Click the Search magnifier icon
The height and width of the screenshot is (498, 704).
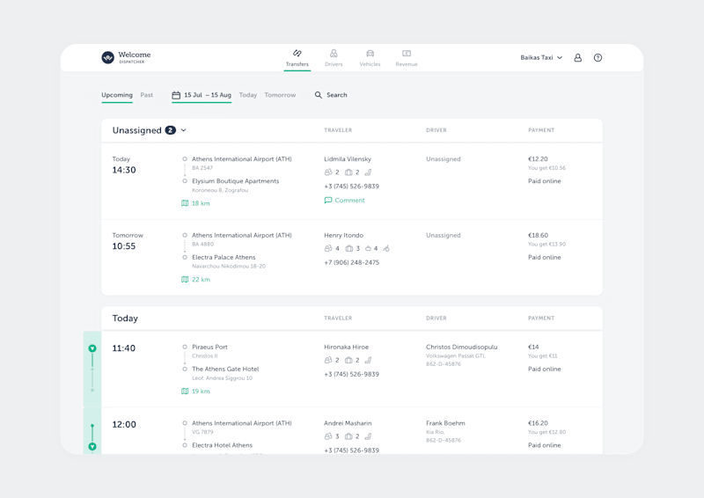(x=319, y=95)
